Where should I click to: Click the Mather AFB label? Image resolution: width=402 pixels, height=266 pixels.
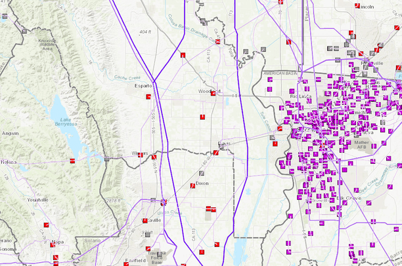click(x=362, y=145)
